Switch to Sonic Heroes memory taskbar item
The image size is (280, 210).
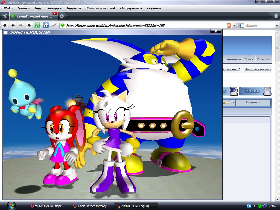click(92, 206)
